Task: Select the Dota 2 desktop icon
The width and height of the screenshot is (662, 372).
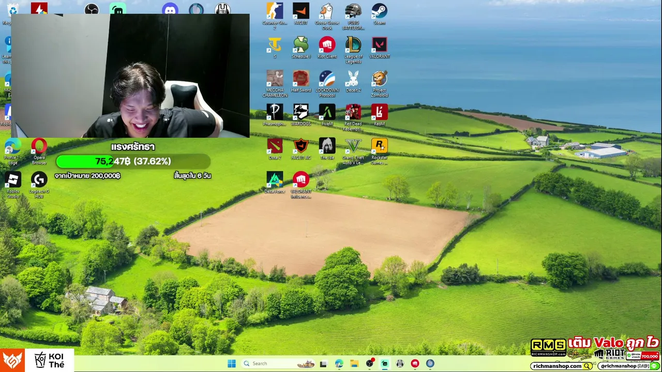Action: pyautogui.click(x=275, y=149)
